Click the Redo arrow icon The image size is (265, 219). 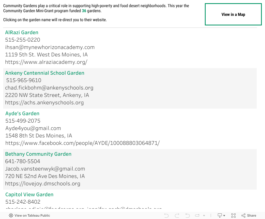click(x=177, y=216)
